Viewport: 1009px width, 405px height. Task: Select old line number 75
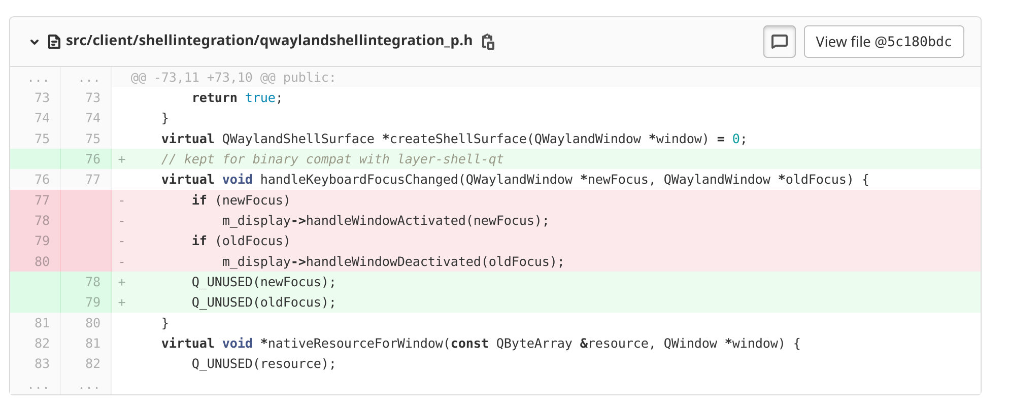(x=43, y=138)
